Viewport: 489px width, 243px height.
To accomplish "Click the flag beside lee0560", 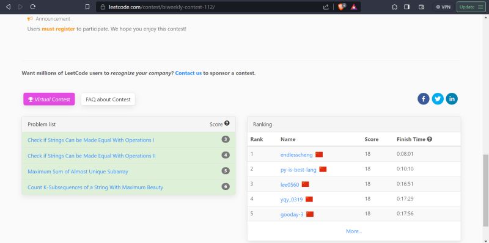I will 305,184.
